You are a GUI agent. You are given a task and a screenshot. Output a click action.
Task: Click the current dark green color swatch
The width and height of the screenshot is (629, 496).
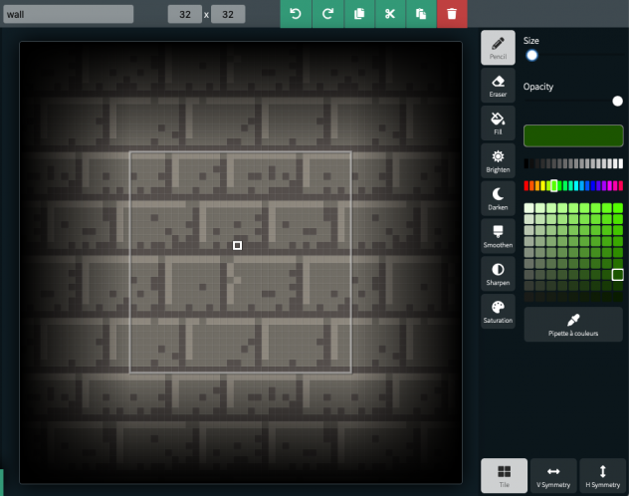point(573,136)
